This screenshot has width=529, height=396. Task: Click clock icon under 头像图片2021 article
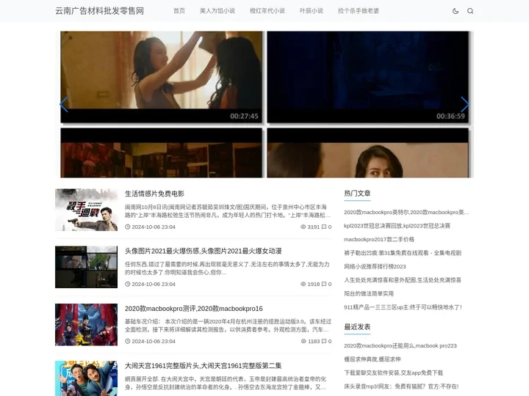(x=128, y=285)
